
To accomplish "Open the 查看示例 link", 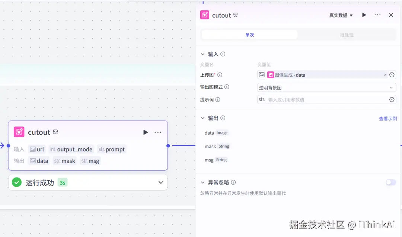I will (x=387, y=119).
